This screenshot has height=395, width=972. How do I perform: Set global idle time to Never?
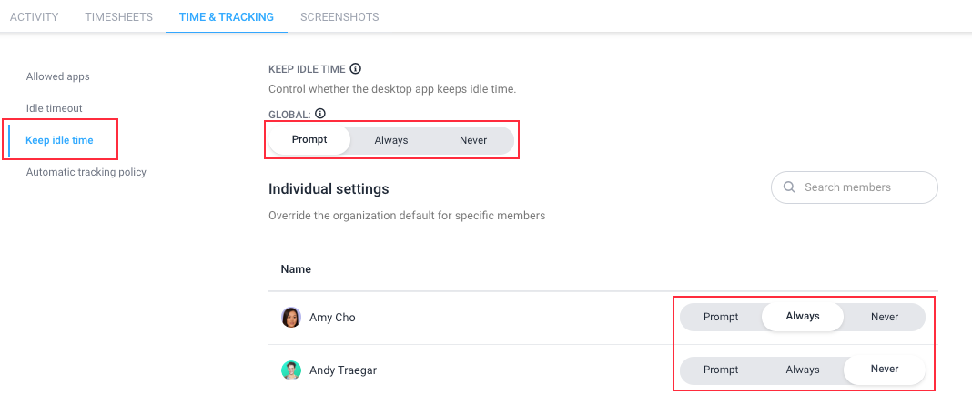(x=473, y=140)
